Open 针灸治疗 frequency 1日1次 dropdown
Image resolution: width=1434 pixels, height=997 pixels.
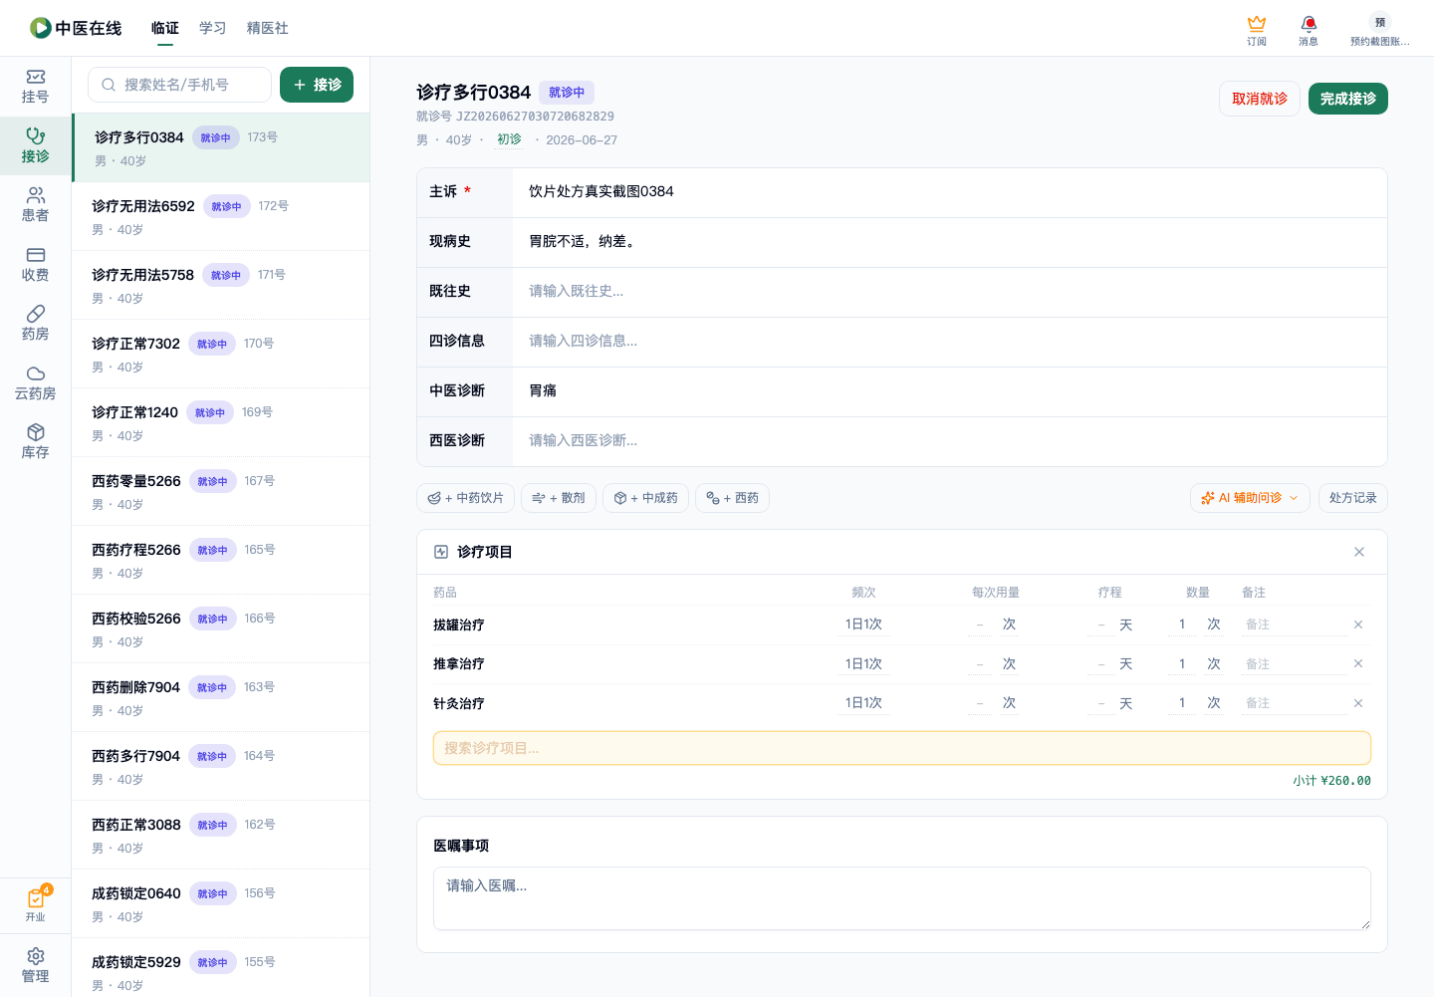pos(863,703)
